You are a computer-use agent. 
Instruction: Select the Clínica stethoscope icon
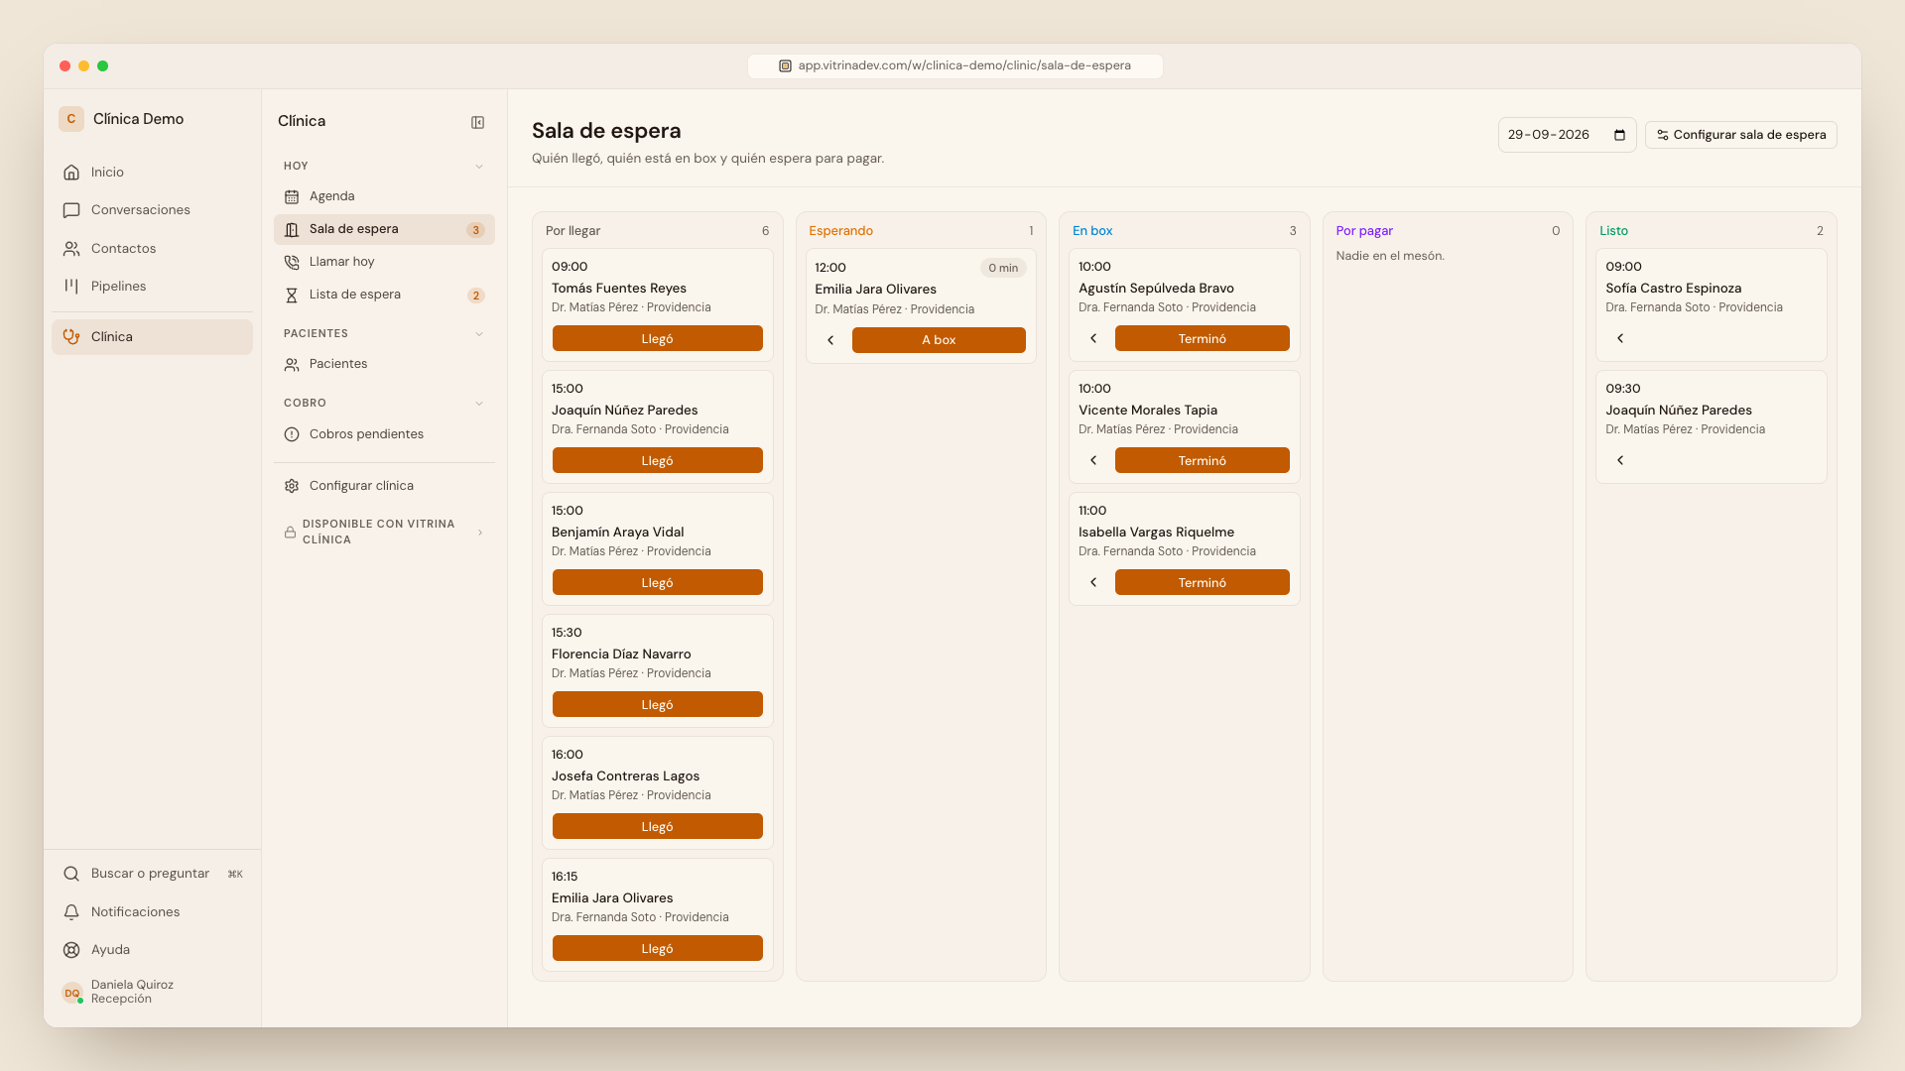point(71,337)
